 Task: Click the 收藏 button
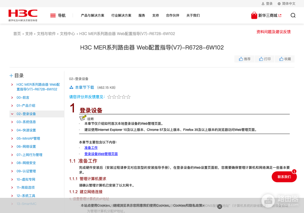285,59
